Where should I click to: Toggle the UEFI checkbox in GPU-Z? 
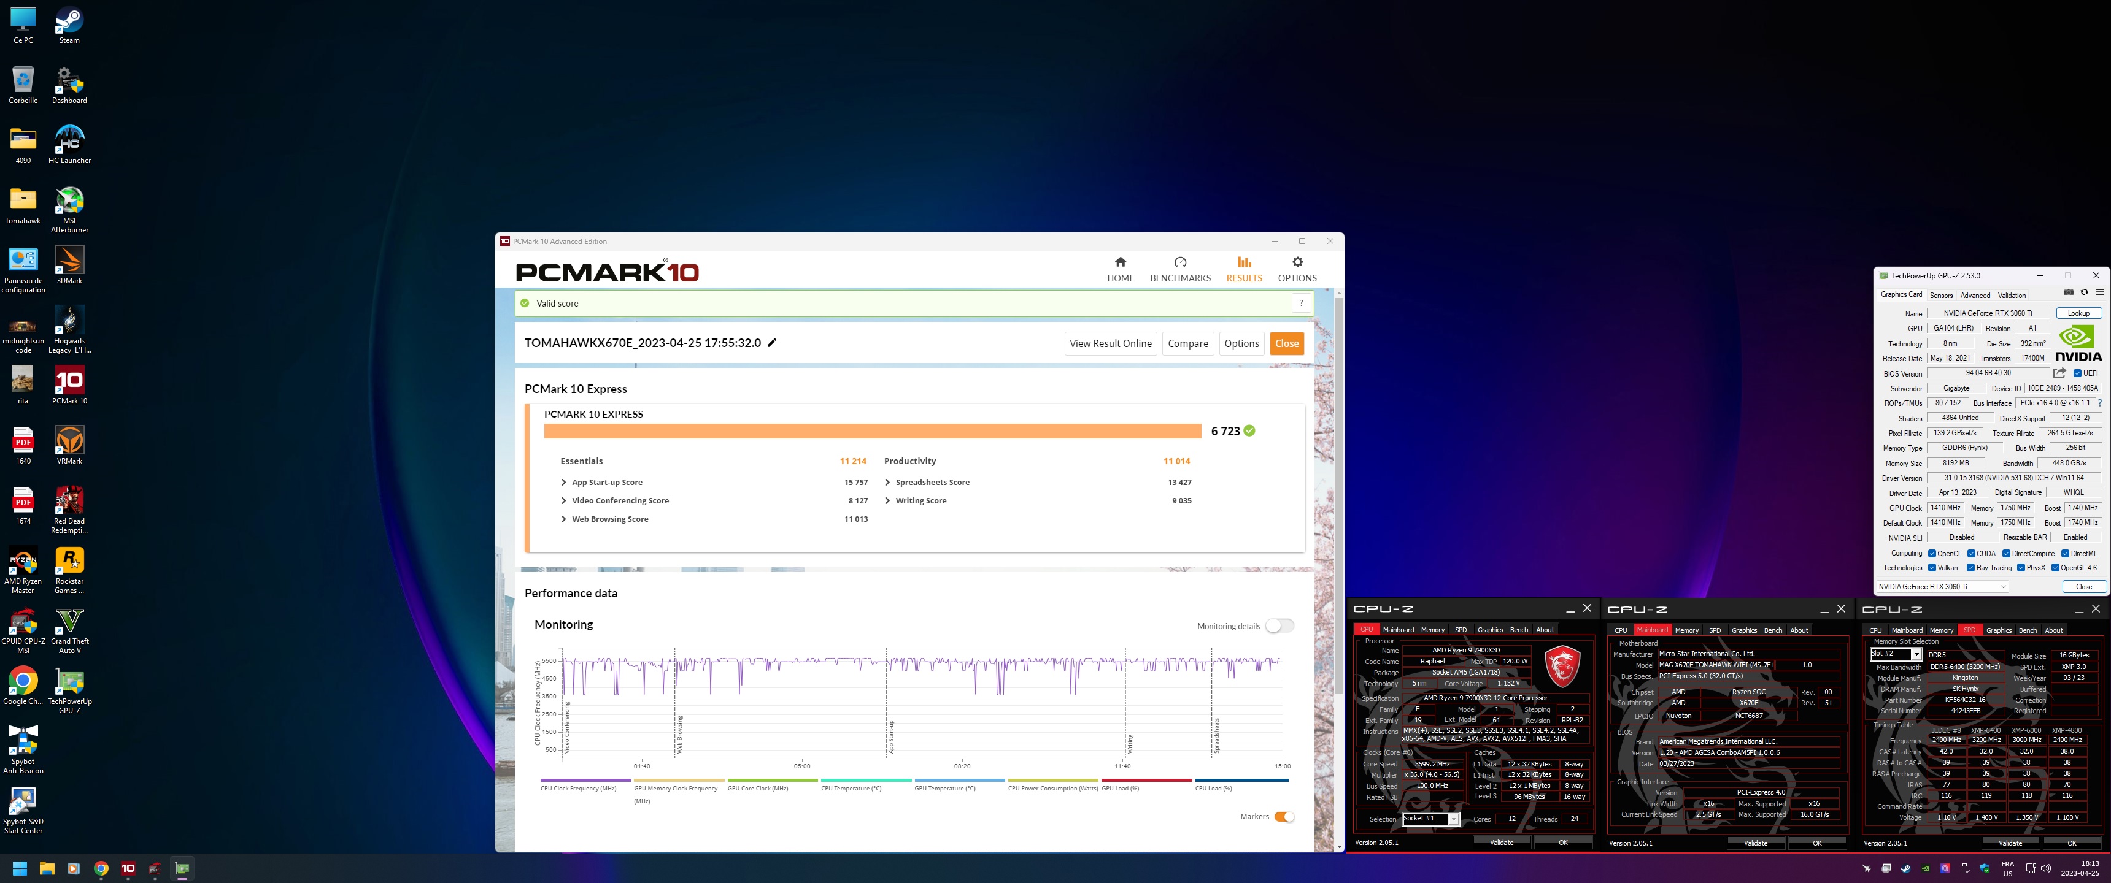tap(2077, 373)
